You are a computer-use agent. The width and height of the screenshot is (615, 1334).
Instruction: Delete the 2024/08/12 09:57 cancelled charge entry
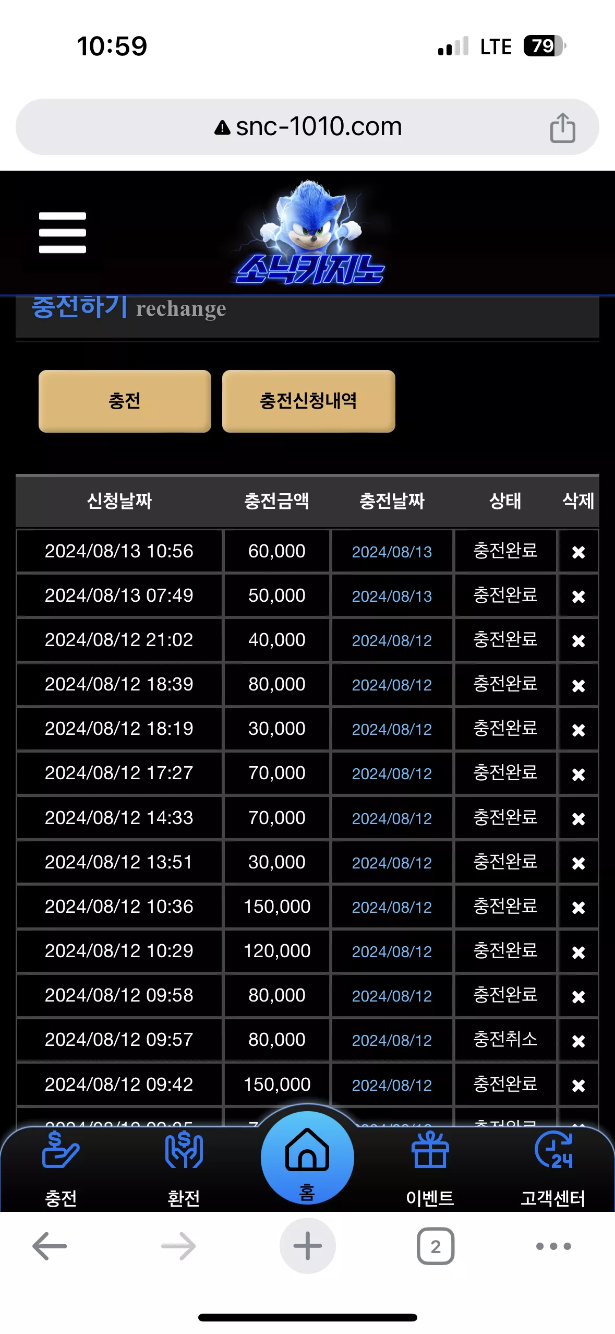tap(578, 1041)
